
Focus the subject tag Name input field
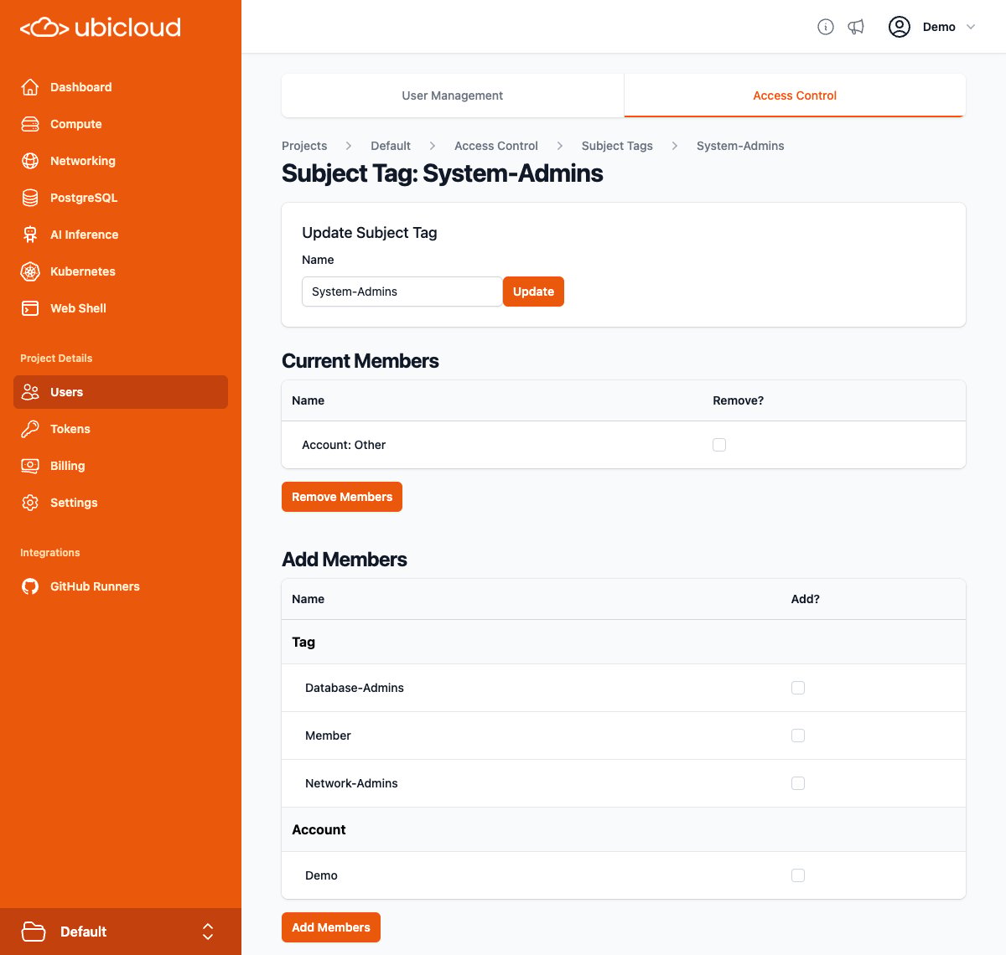point(402,292)
